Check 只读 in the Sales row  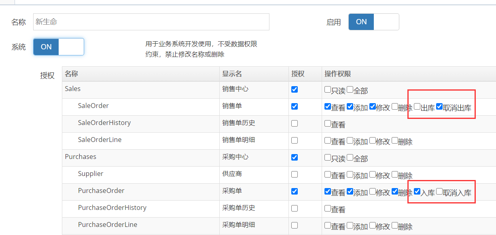tap(328, 90)
